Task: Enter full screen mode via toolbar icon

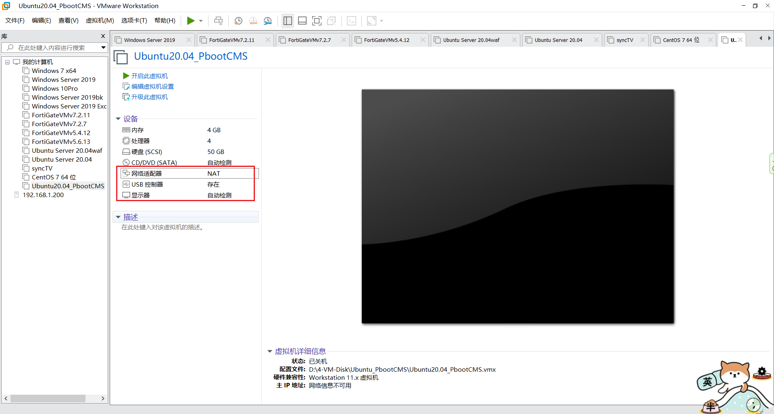Action: pyautogui.click(x=317, y=21)
